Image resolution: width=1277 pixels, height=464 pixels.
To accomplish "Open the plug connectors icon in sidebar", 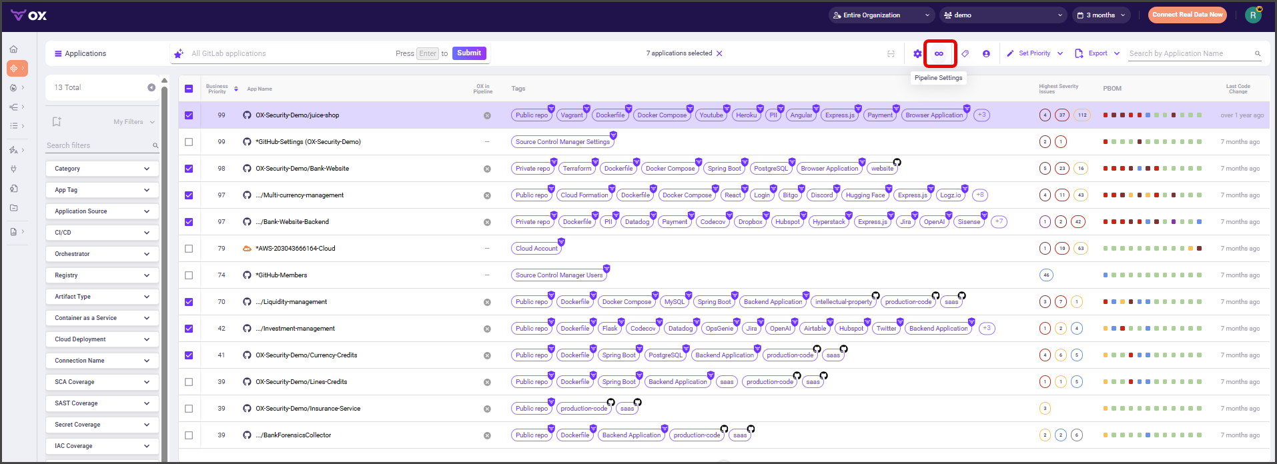I will coord(13,169).
